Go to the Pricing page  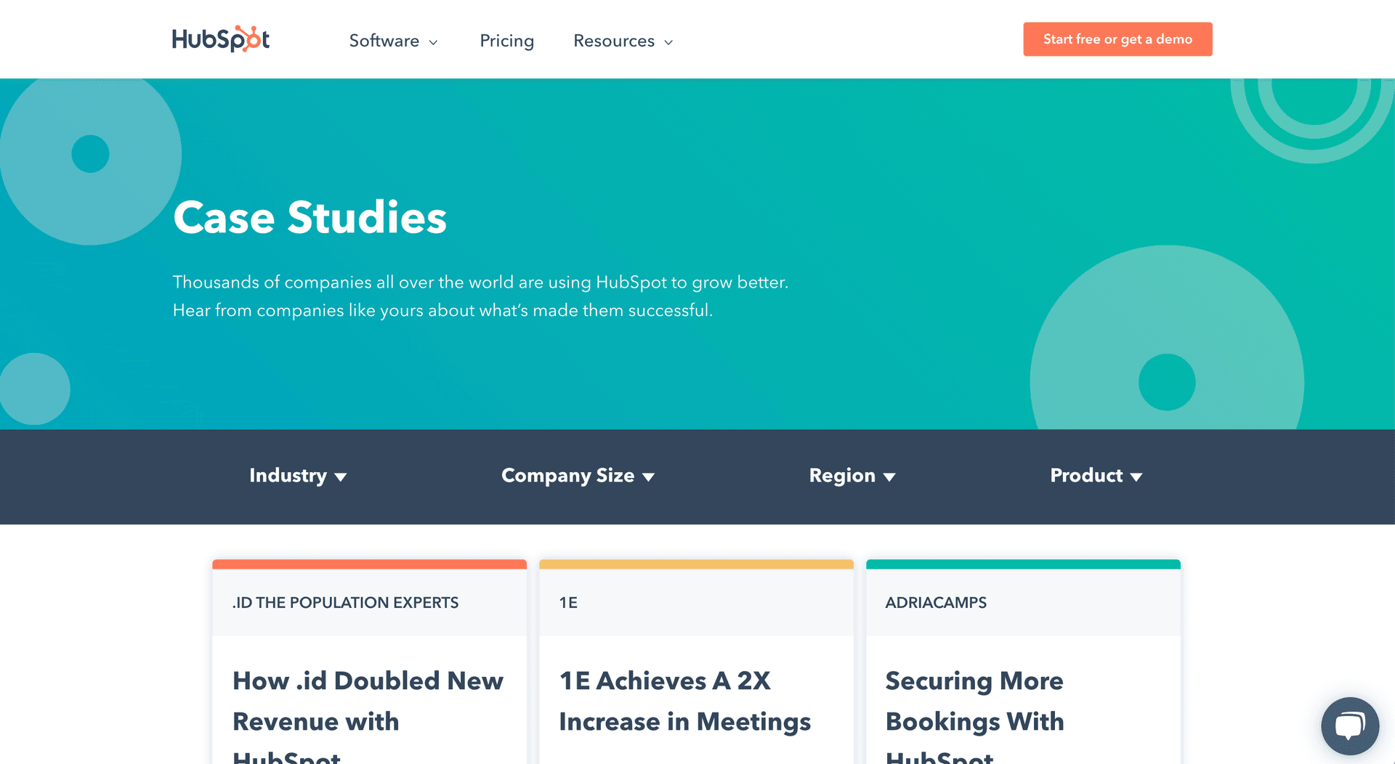point(506,41)
